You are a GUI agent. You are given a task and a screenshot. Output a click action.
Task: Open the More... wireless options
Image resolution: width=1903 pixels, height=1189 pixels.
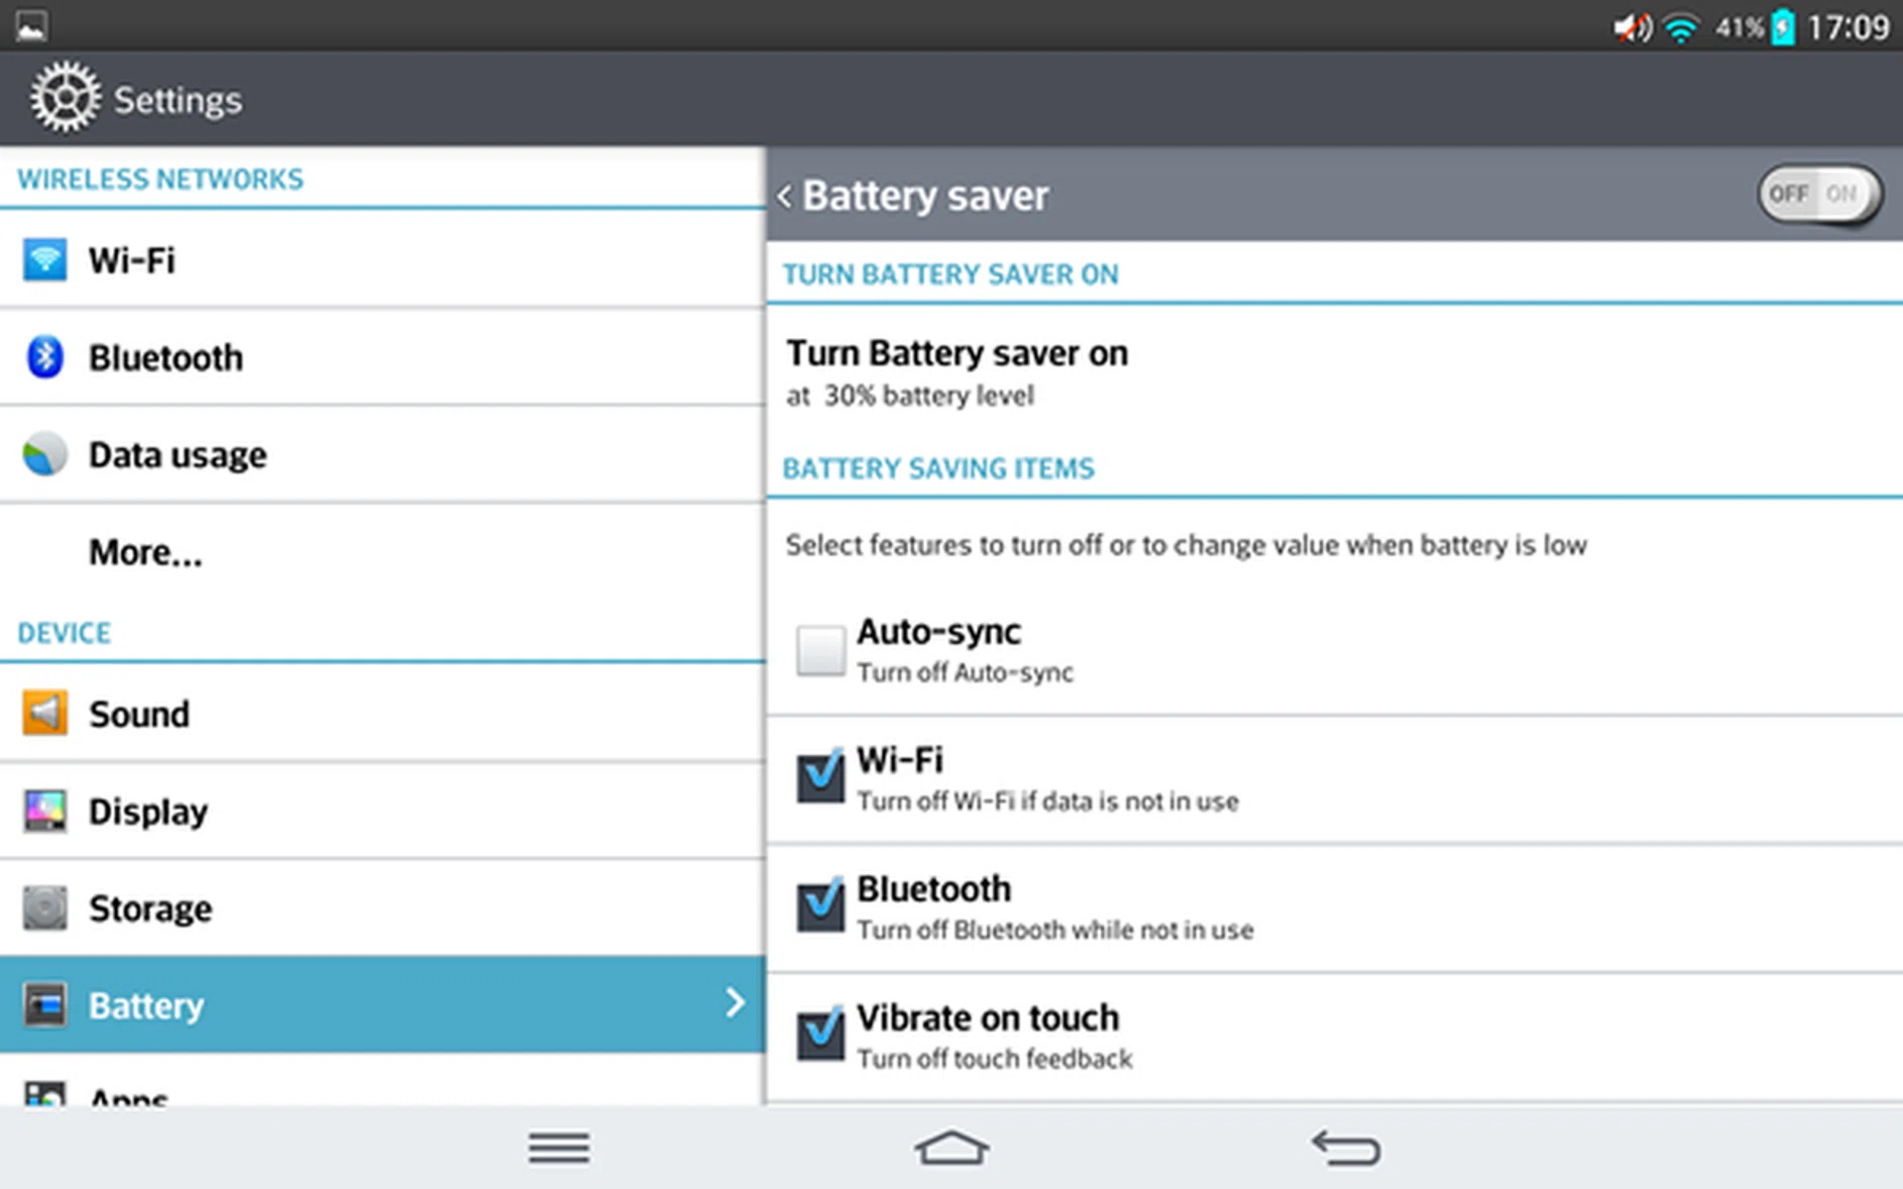146,552
